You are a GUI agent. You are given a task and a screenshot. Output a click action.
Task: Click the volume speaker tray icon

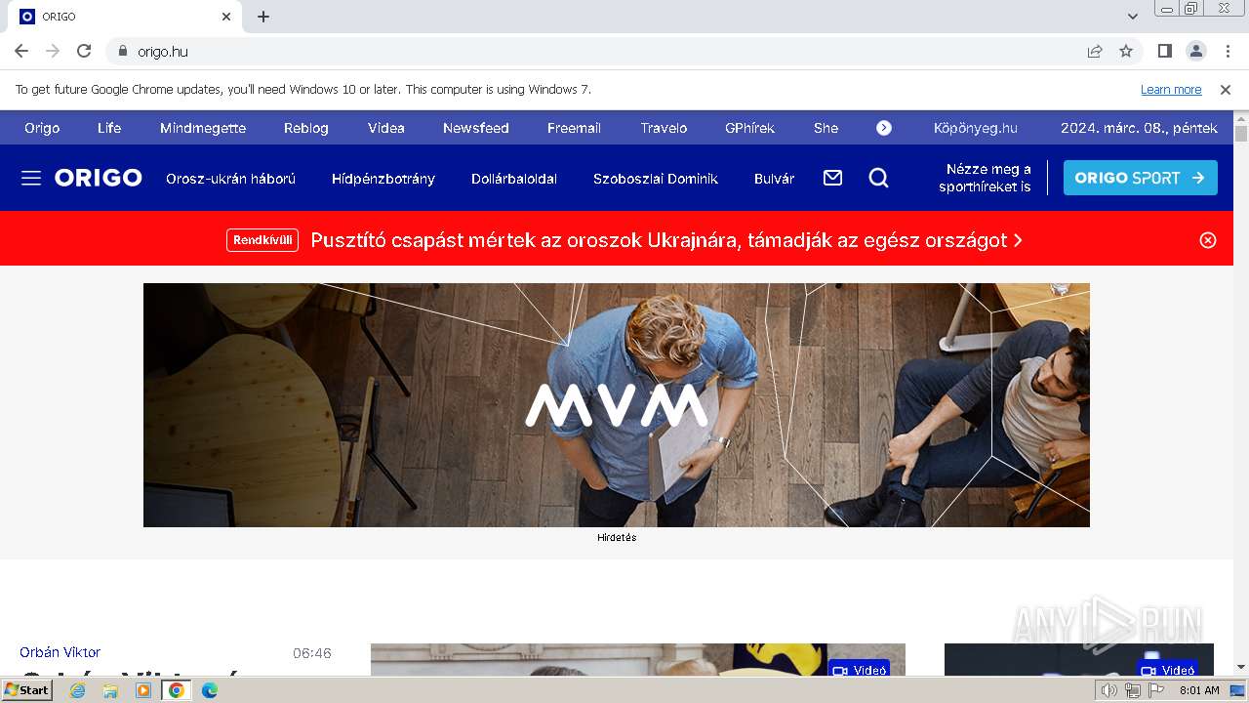(1109, 690)
